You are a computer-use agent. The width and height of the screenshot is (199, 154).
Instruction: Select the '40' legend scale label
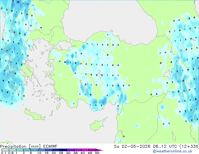[83, 153]
